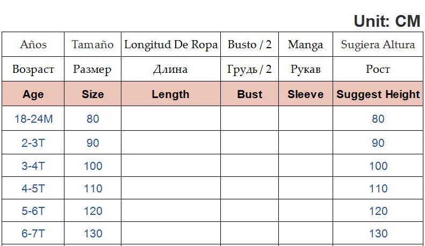Click 130 in the Suggest Height column
425x246 pixels.
pos(378,234)
